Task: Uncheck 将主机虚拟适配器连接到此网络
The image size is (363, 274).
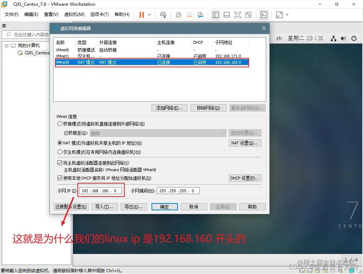Action: (60, 163)
